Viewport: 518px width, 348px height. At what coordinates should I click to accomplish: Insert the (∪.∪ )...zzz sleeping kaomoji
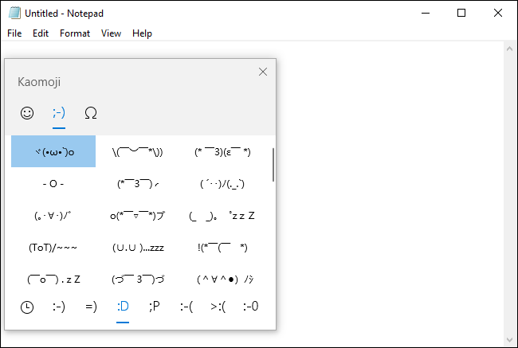click(x=138, y=247)
